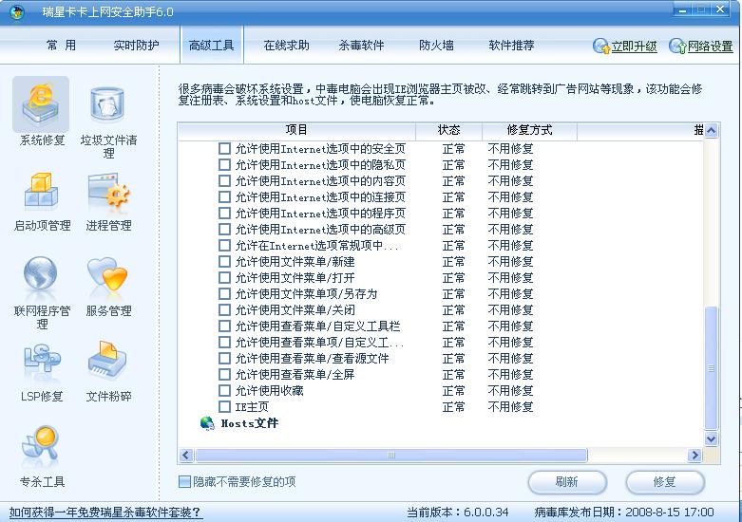The width and height of the screenshot is (742, 522).
Task: Check 允许使用收藏
Action: (224, 391)
